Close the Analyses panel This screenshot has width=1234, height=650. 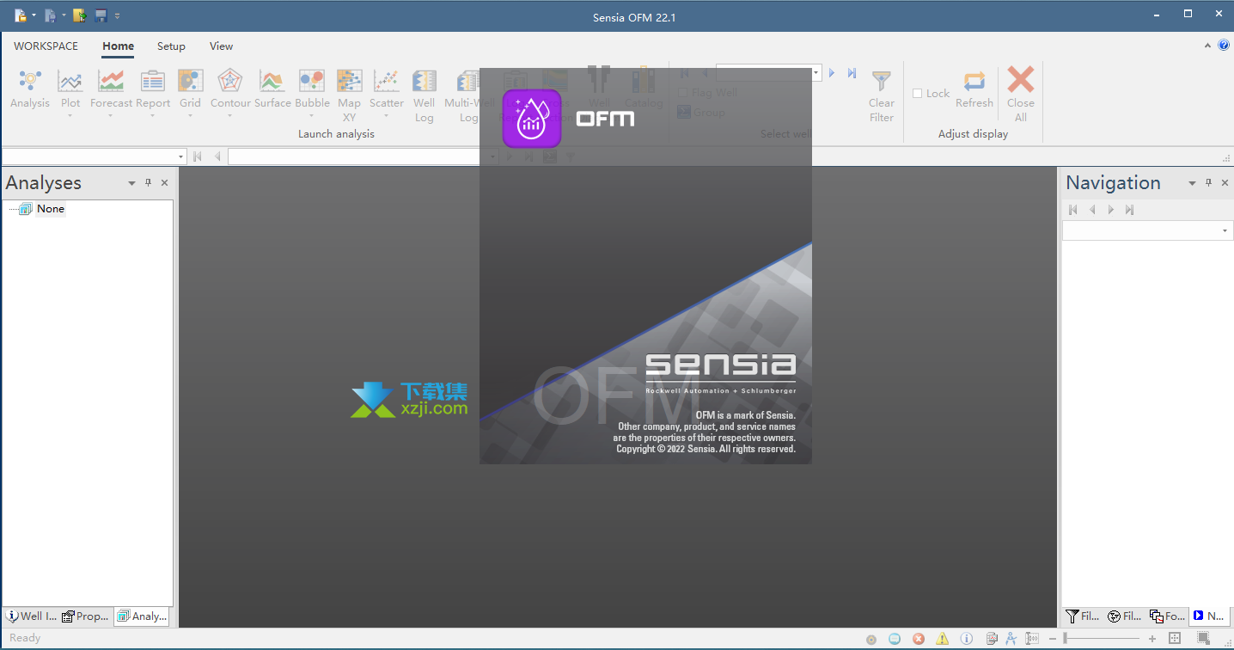(x=164, y=183)
